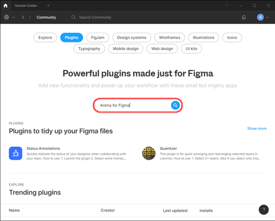Select the Typography category
Image resolution: width=275 pixels, height=221 pixels.
click(x=89, y=49)
